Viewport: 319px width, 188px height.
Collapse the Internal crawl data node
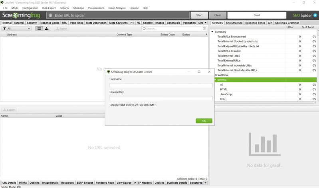tap(216, 80)
